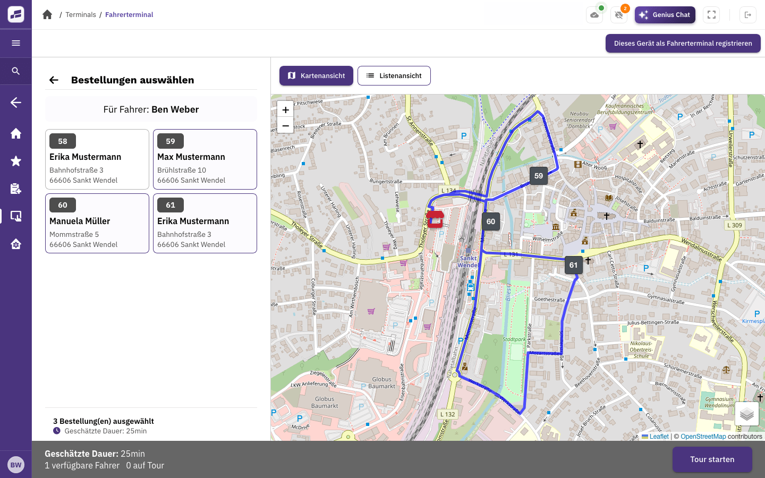Toggle order 61 Erika Mustermann card
Viewport: 765px width, 478px height.
205,224
